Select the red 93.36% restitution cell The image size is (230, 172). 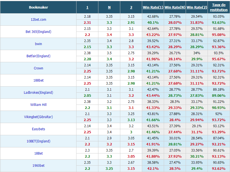pyautogui.click(x=219, y=47)
